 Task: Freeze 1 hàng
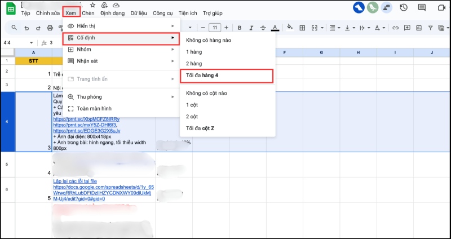point(228,52)
